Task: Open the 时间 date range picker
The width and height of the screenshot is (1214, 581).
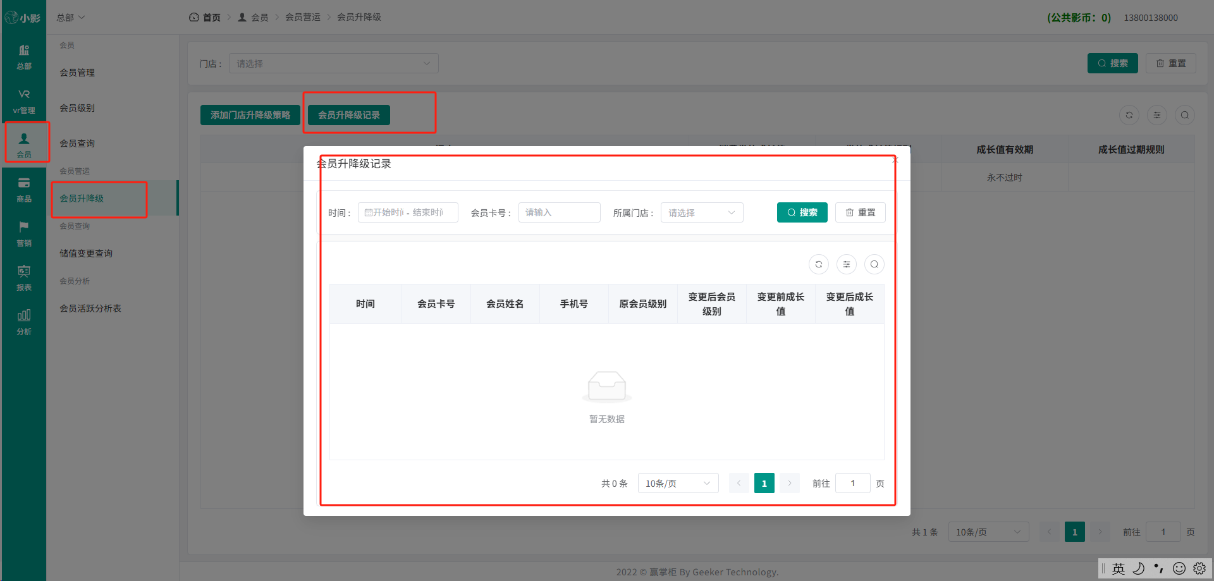Action: click(408, 212)
